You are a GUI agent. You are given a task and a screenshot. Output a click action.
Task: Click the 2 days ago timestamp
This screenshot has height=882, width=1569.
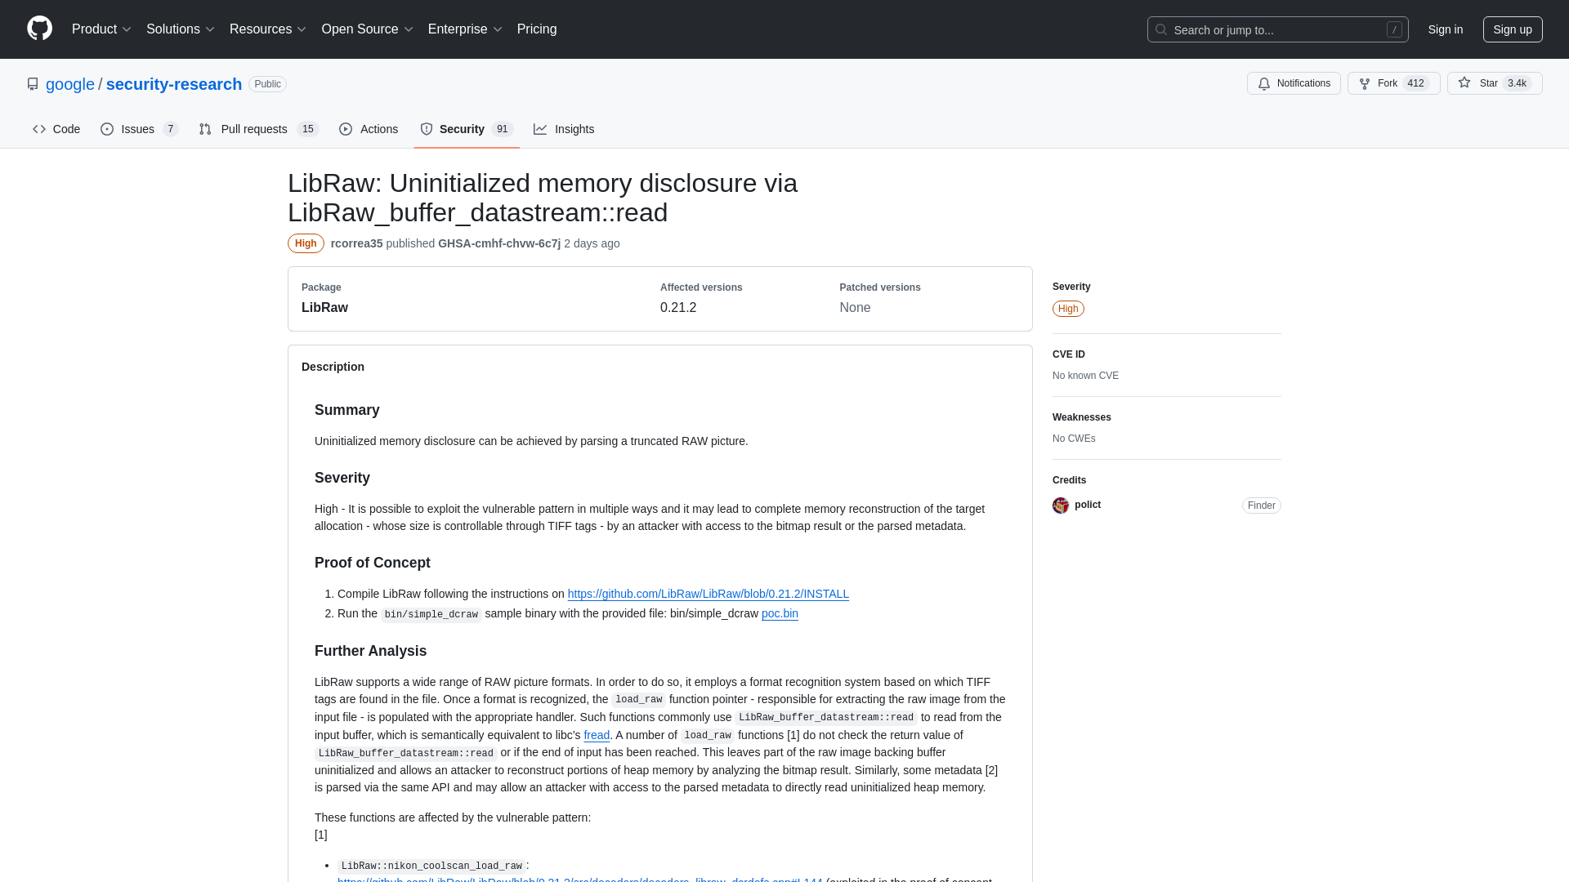[x=592, y=243]
